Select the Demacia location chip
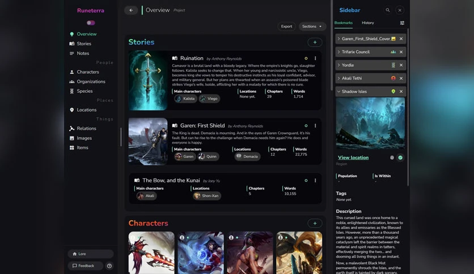474x274 pixels. (247, 156)
